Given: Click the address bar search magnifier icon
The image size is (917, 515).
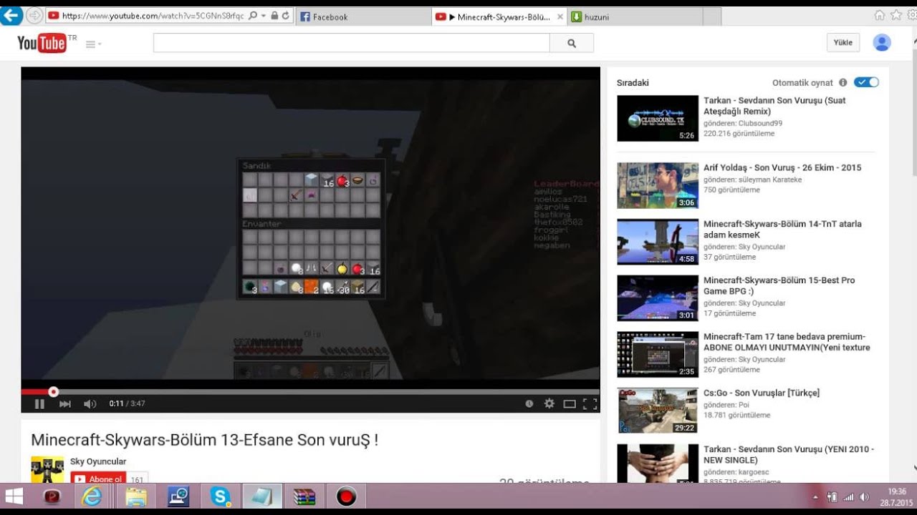Looking at the screenshot, I should (252, 16).
